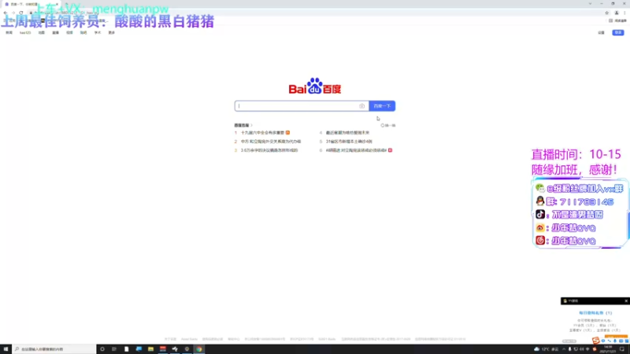The height and width of the screenshot is (354, 630).
Task: Open the red app icon on taskbar
Action: [x=163, y=349]
